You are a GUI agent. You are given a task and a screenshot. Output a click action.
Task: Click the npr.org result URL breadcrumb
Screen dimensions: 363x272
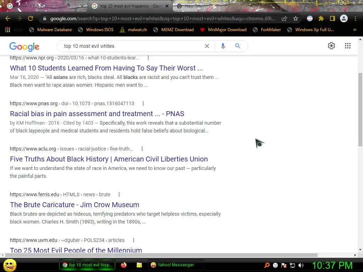tap(74, 58)
